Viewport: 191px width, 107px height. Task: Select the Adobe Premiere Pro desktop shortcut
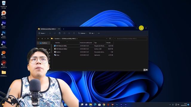point(4,44)
